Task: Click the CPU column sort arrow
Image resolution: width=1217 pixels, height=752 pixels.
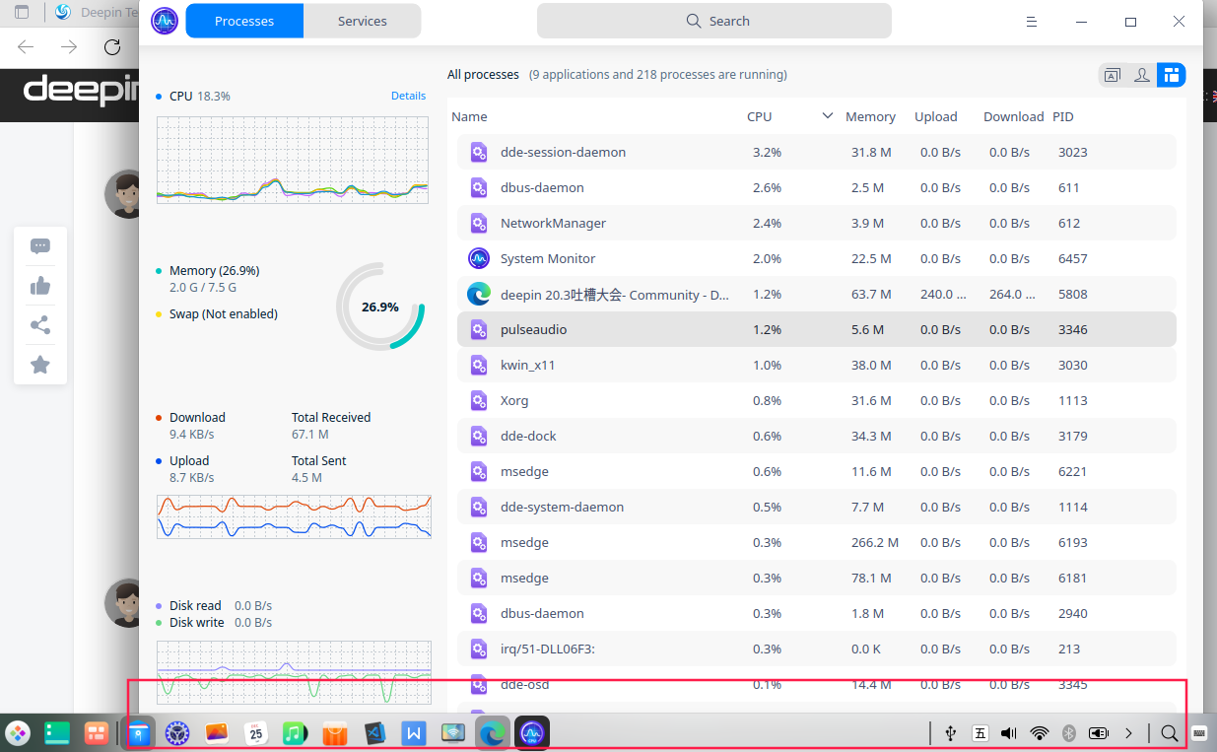Action: (827, 116)
